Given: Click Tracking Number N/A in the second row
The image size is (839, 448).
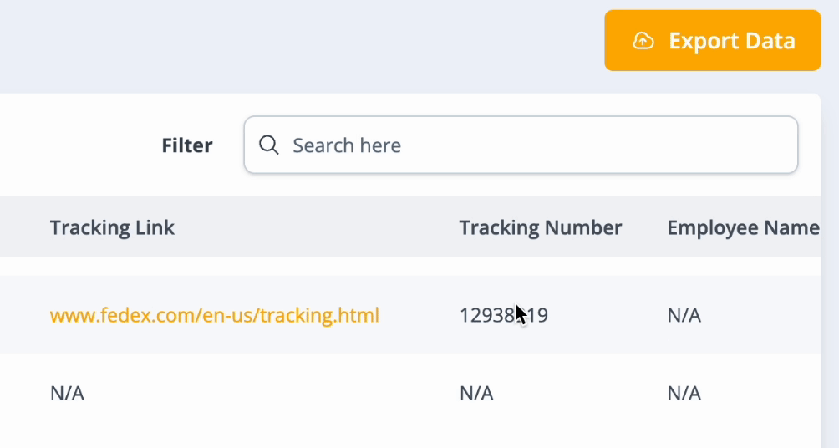Looking at the screenshot, I should click(x=476, y=393).
